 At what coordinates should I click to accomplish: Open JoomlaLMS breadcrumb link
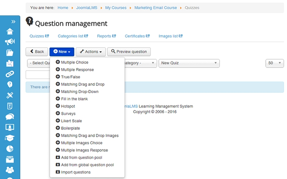click(86, 8)
